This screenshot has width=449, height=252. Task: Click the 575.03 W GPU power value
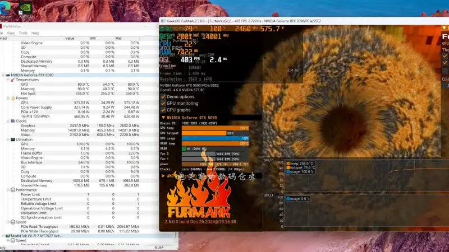pyautogui.click(x=81, y=102)
